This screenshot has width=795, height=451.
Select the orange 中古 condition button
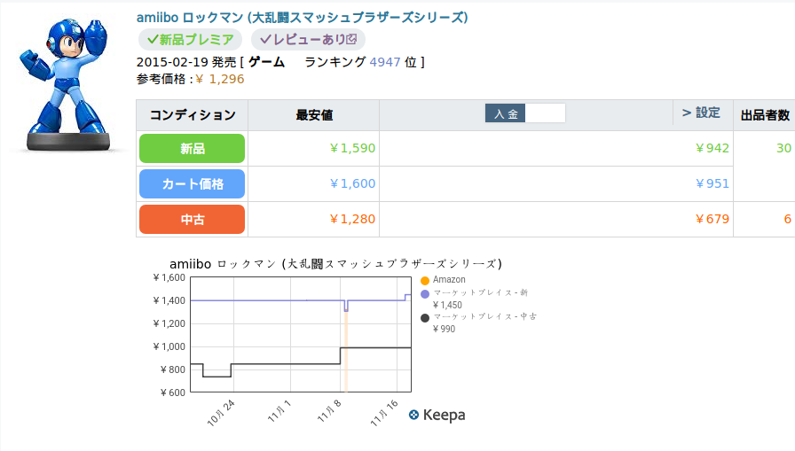point(192,220)
